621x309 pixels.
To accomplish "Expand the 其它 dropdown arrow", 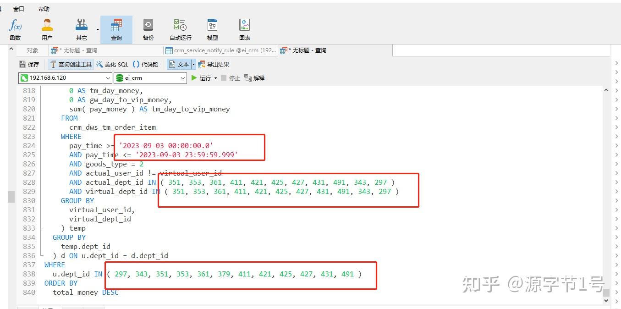I will (x=98, y=29).
